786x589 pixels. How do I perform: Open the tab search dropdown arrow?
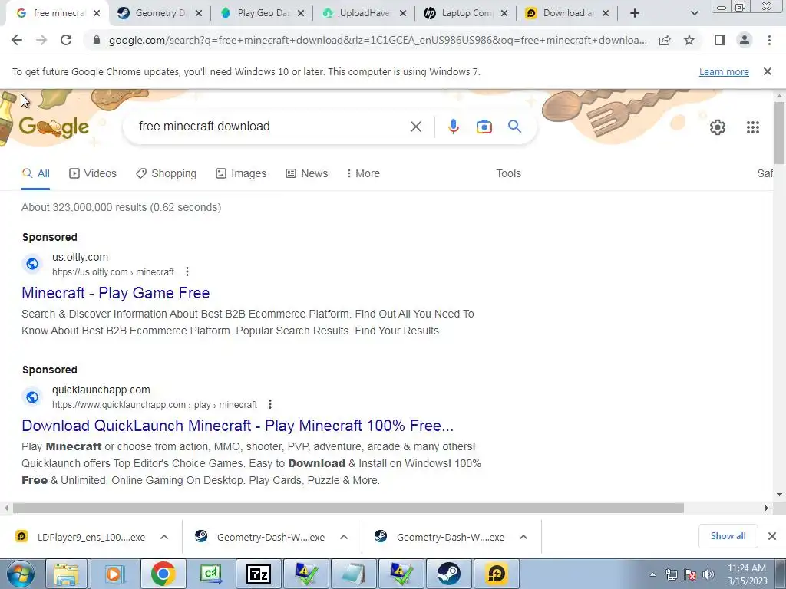(x=694, y=14)
